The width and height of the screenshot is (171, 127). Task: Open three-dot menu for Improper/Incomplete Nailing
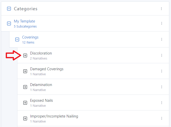[x=162, y=118]
